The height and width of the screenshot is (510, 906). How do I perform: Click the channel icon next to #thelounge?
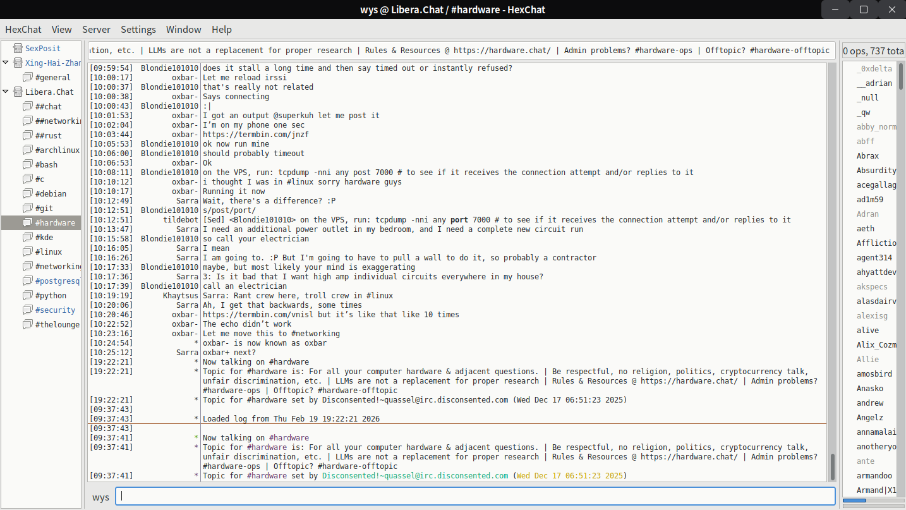(x=27, y=324)
